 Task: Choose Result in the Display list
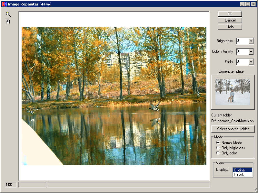pyautogui.click(x=243, y=174)
